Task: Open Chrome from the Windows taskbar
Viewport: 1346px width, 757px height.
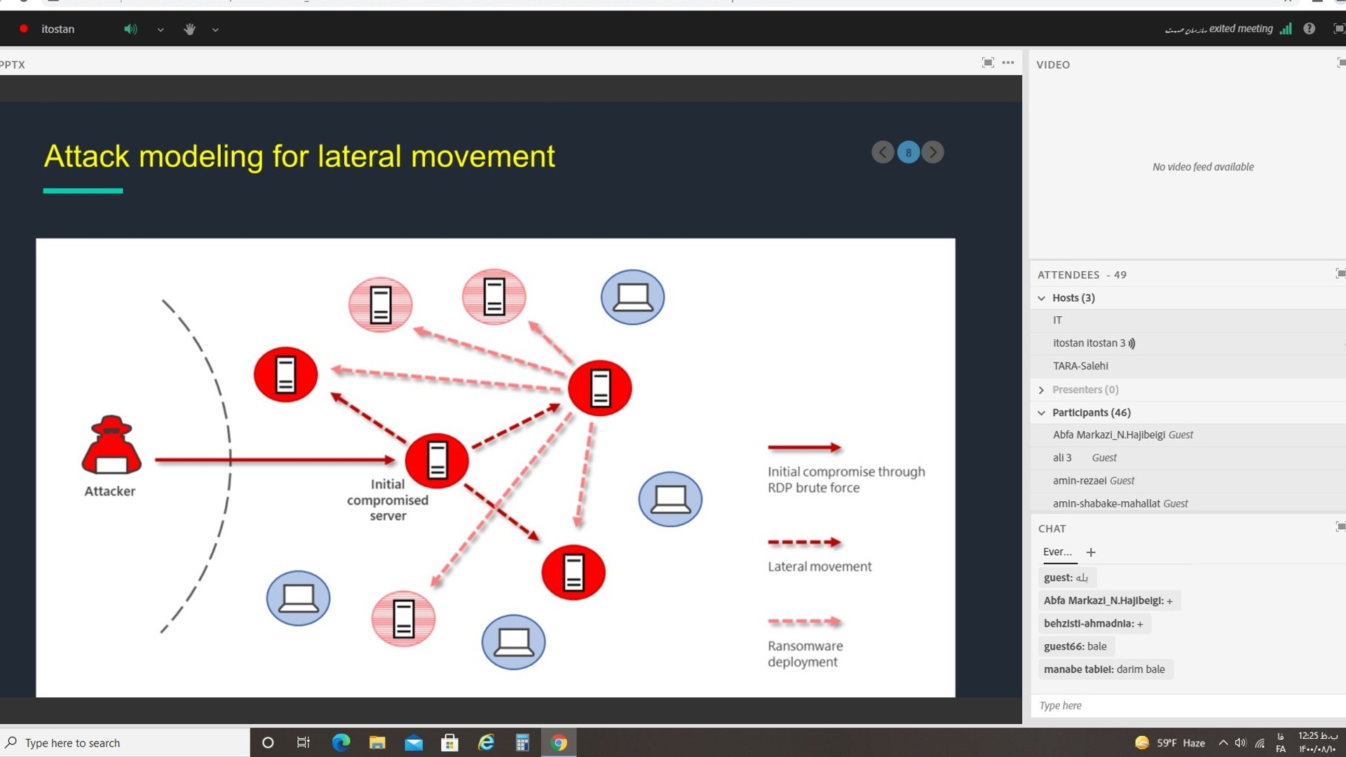Action: pyautogui.click(x=559, y=743)
